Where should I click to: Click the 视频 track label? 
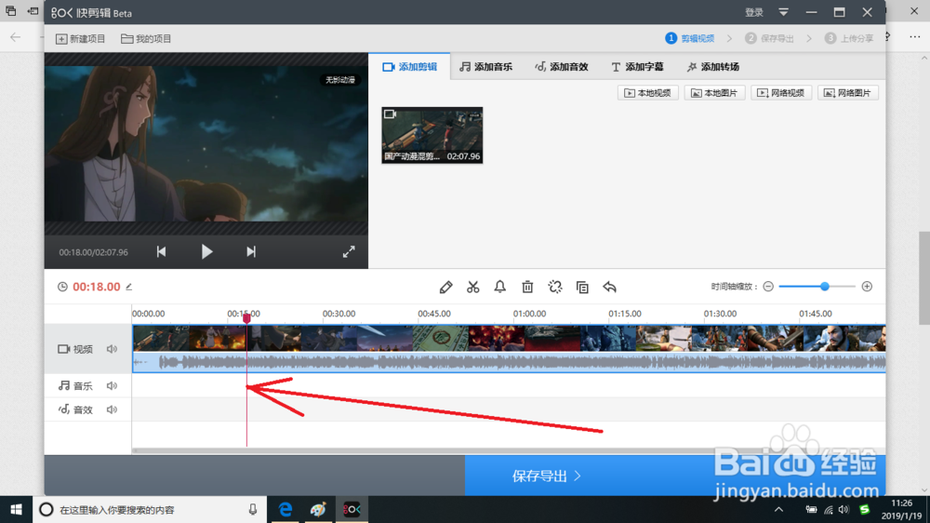click(75, 349)
